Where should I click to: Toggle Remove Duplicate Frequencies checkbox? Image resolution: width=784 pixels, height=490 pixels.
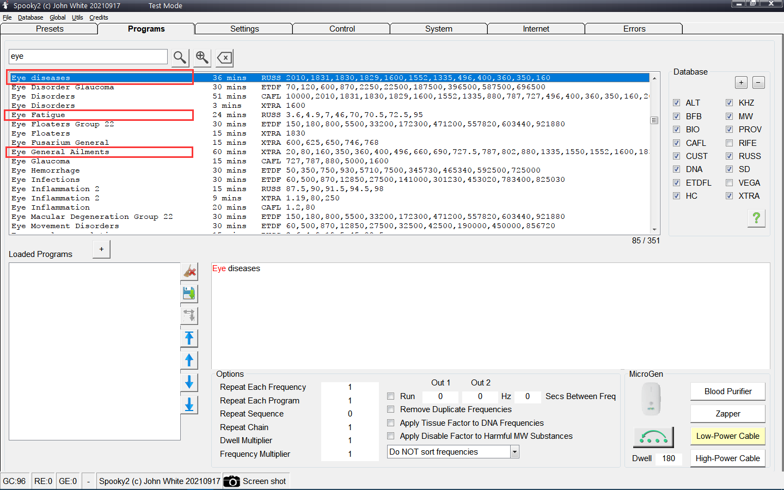390,409
